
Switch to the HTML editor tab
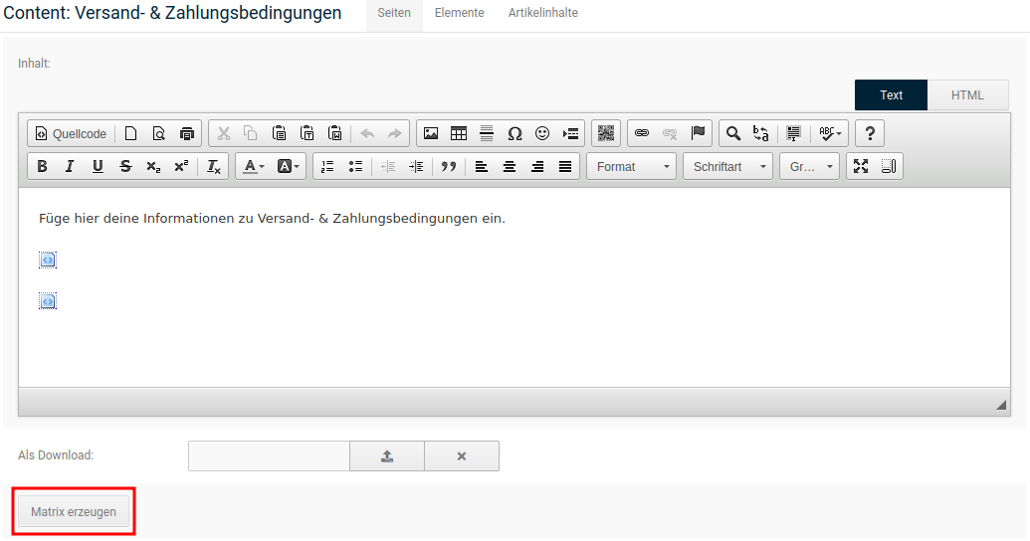[x=967, y=95]
